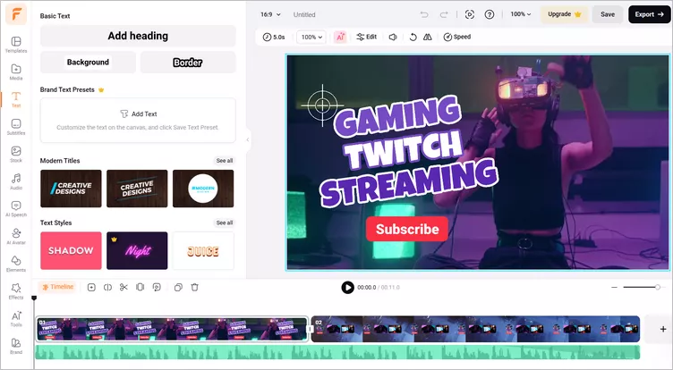The width and height of the screenshot is (673, 370).
Task: Click the add scene plus icon in timeline toolbar
Action: [91, 287]
